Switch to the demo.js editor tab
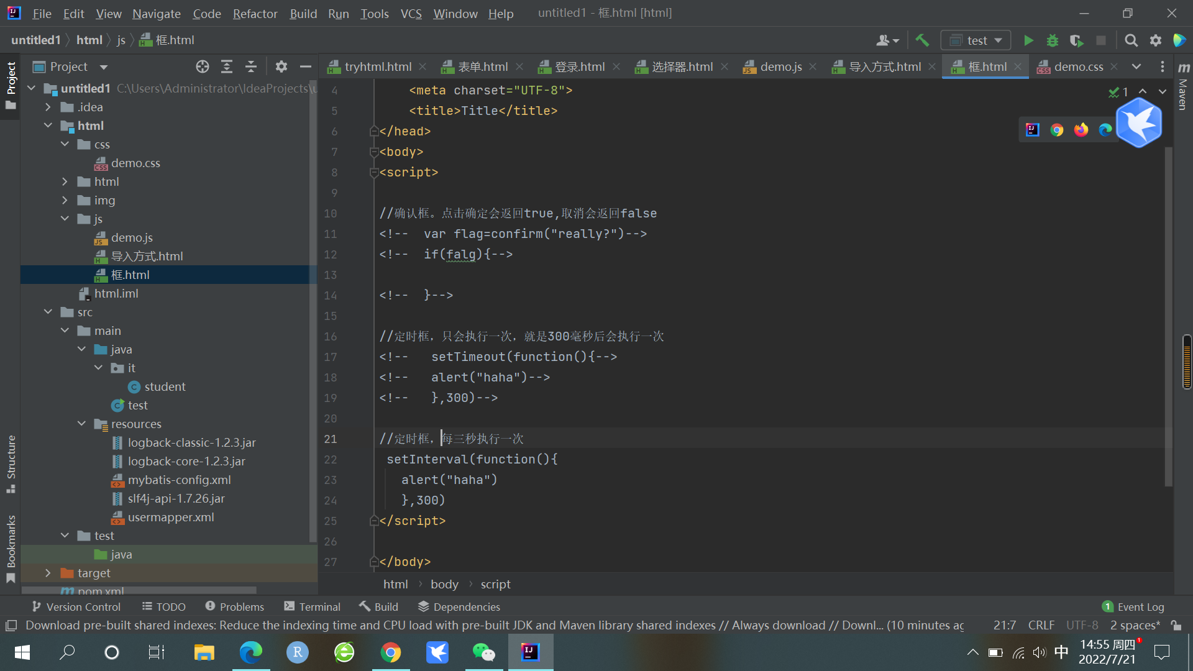Image resolution: width=1193 pixels, height=671 pixels. click(x=780, y=66)
